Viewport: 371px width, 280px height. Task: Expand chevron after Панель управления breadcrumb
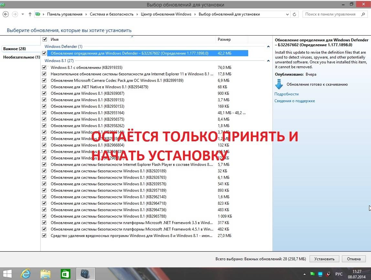pos(86,14)
